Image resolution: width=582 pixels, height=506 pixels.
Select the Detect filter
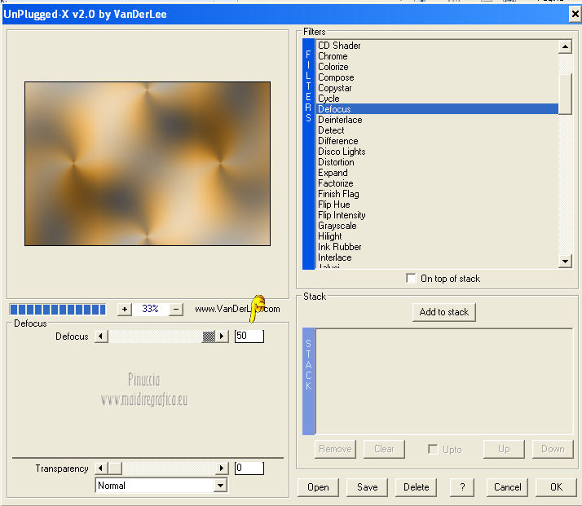click(x=437, y=130)
